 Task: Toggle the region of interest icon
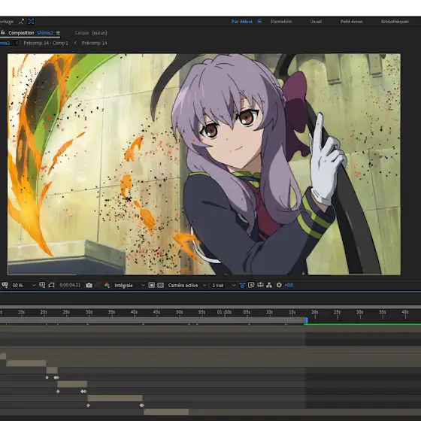tap(52, 285)
